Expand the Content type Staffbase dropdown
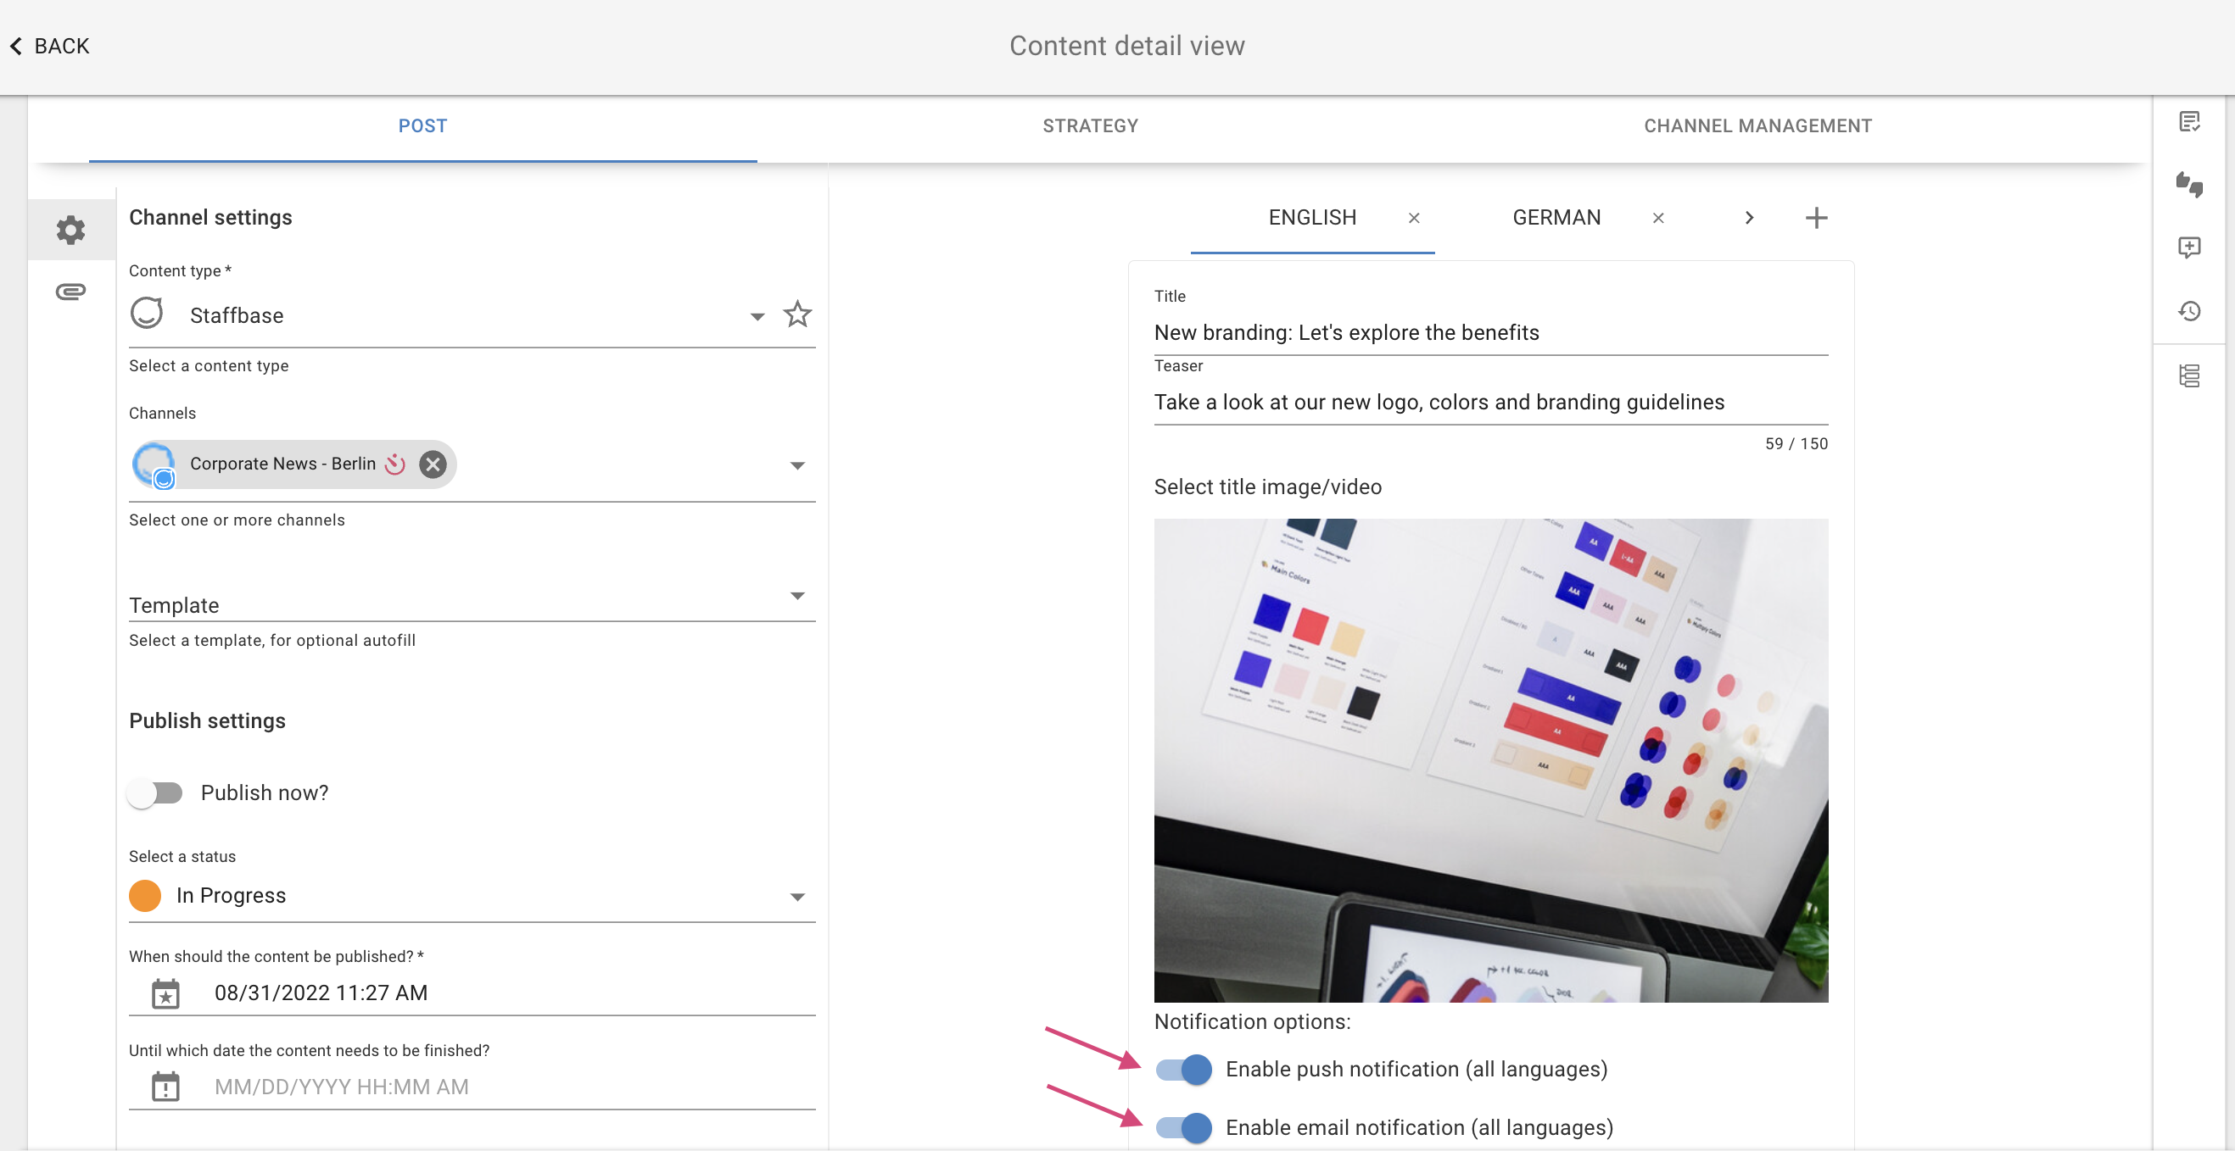This screenshot has height=1151, width=2235. [x=757, y=316]
